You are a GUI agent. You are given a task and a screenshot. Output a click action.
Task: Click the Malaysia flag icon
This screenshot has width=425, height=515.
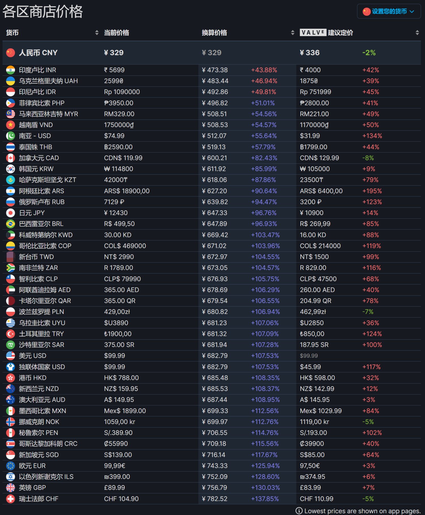[10, 114]
